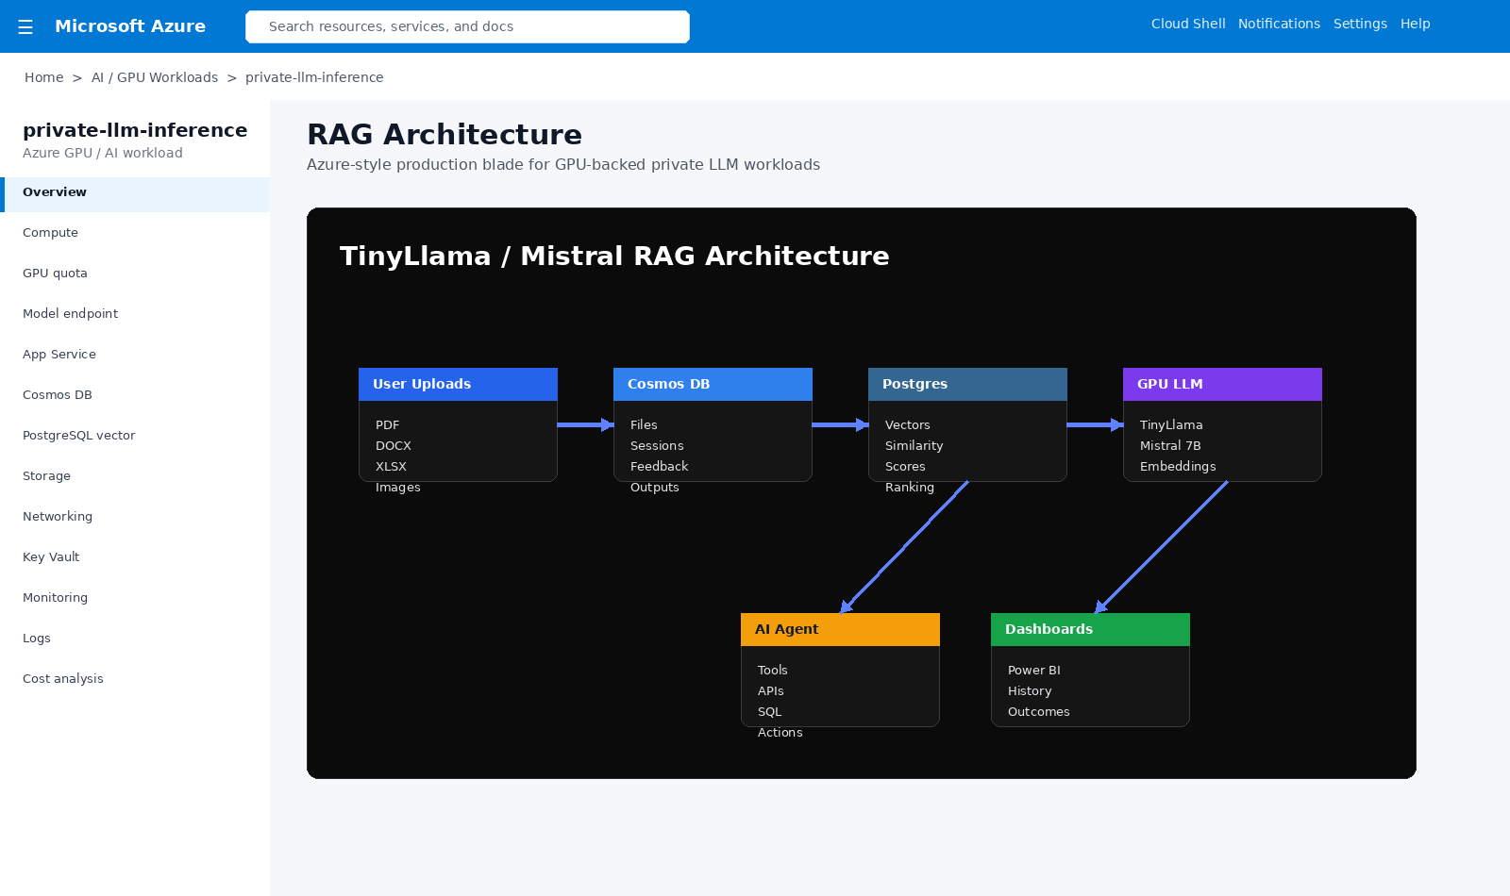
Task: Click 'Outcomes' in Dashboards node
Action: [x=1039, y=712]
